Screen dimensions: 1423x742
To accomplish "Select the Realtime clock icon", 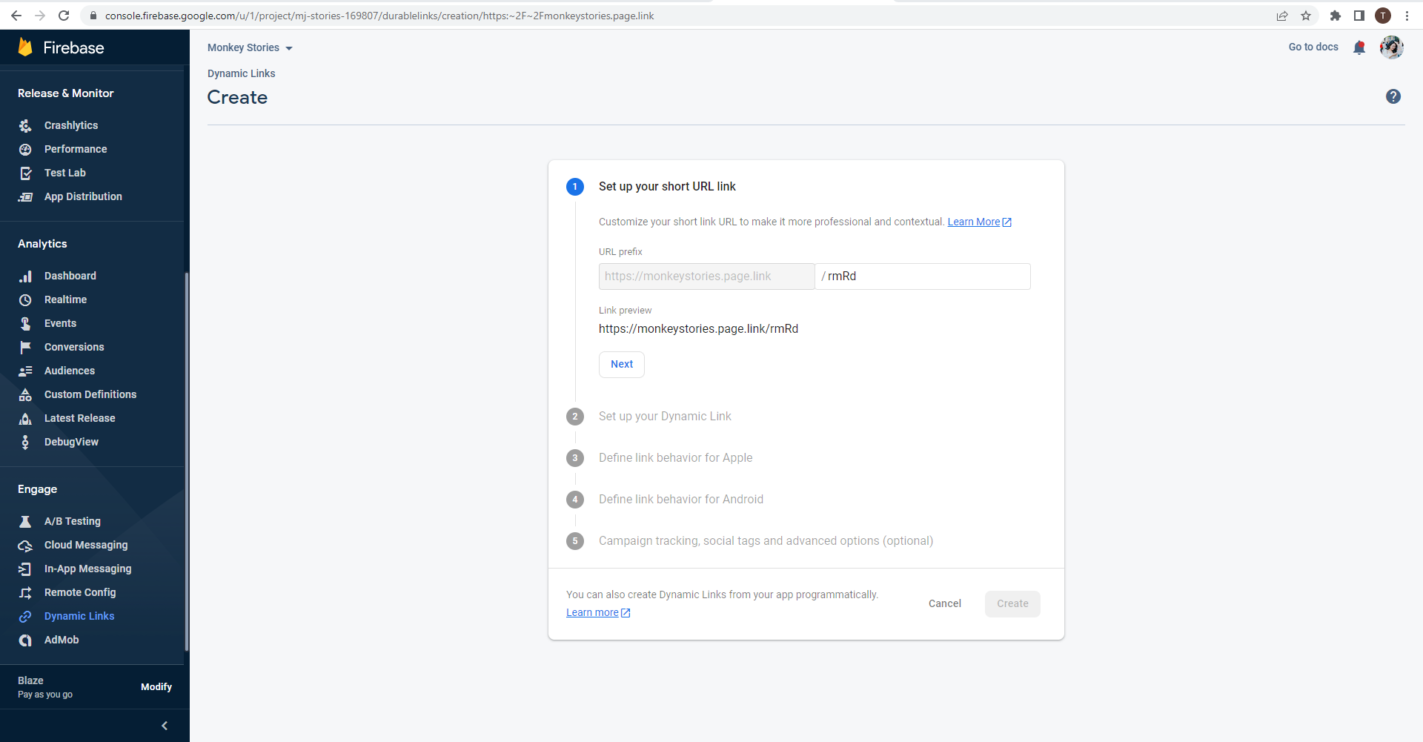I will point(25,299).
